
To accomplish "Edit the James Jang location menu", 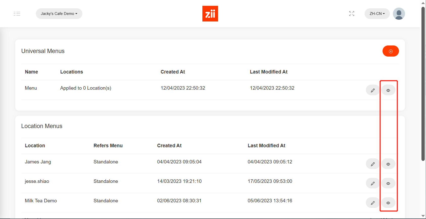I will [373, 164].
